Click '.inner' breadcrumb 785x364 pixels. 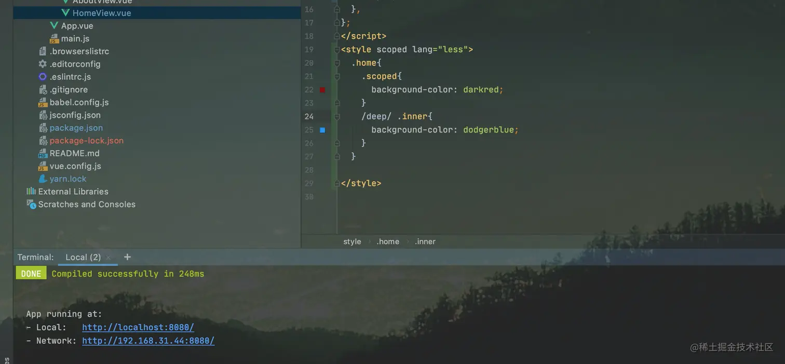pyautogui.click(x=425, y=241)
